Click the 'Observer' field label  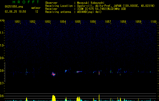tap(51, 3)
